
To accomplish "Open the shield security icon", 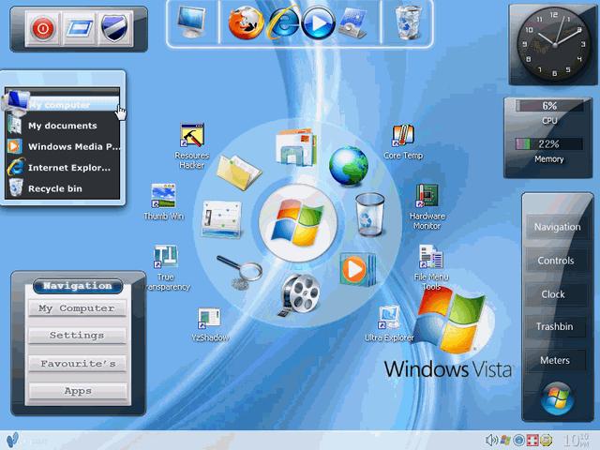I will point(114,28).
